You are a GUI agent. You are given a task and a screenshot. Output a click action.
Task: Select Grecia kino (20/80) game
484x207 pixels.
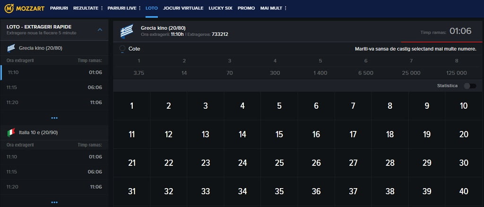(54, 48)
